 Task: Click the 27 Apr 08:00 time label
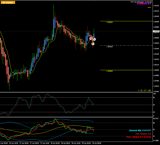pyautogui.click(x=34, y=143)
